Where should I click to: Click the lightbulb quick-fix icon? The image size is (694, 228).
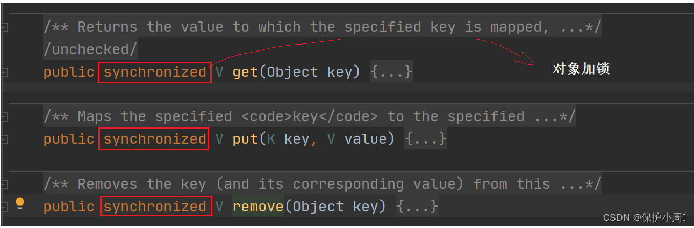[x=20, y=203]
